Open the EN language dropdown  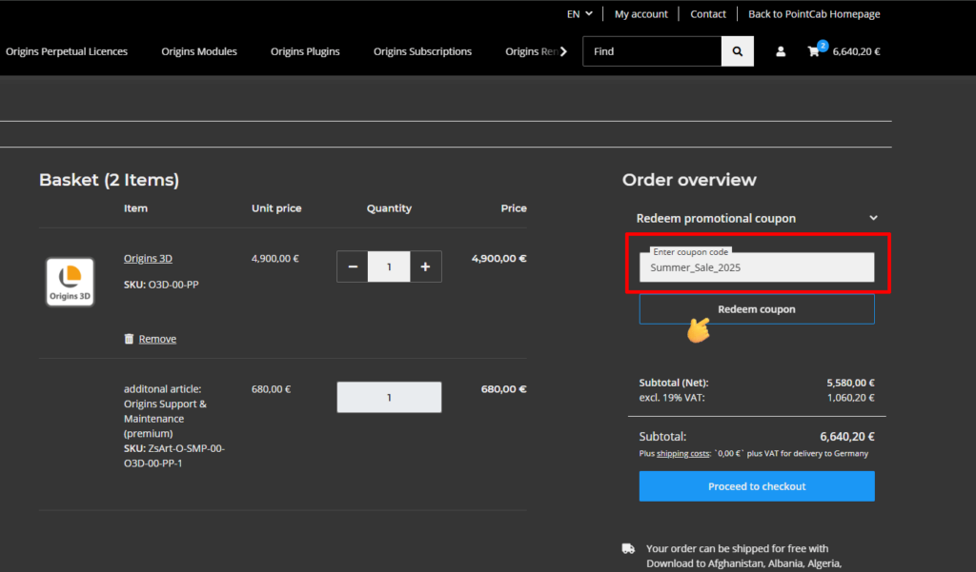click(x=579, y=13)
